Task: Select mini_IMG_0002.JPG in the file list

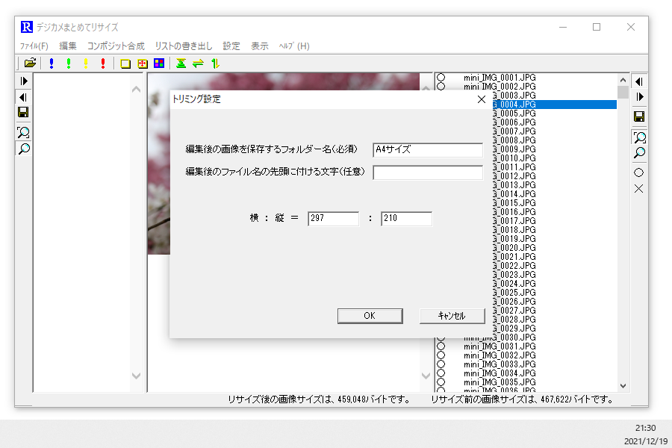Action: click(500, 87)
